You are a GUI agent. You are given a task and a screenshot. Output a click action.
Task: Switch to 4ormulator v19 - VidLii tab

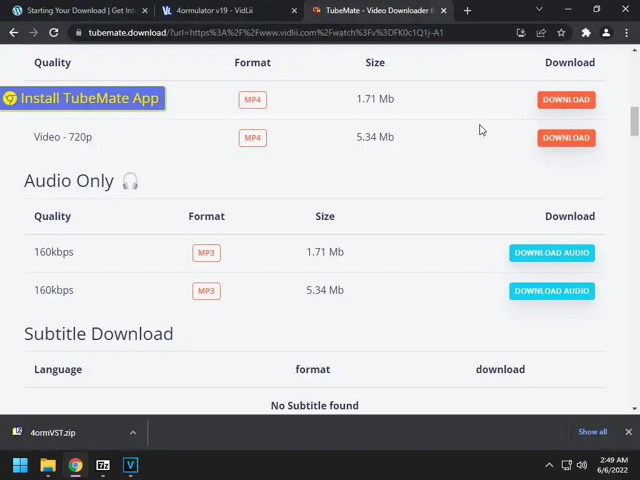pyautogui.click(x=229, y=11)
